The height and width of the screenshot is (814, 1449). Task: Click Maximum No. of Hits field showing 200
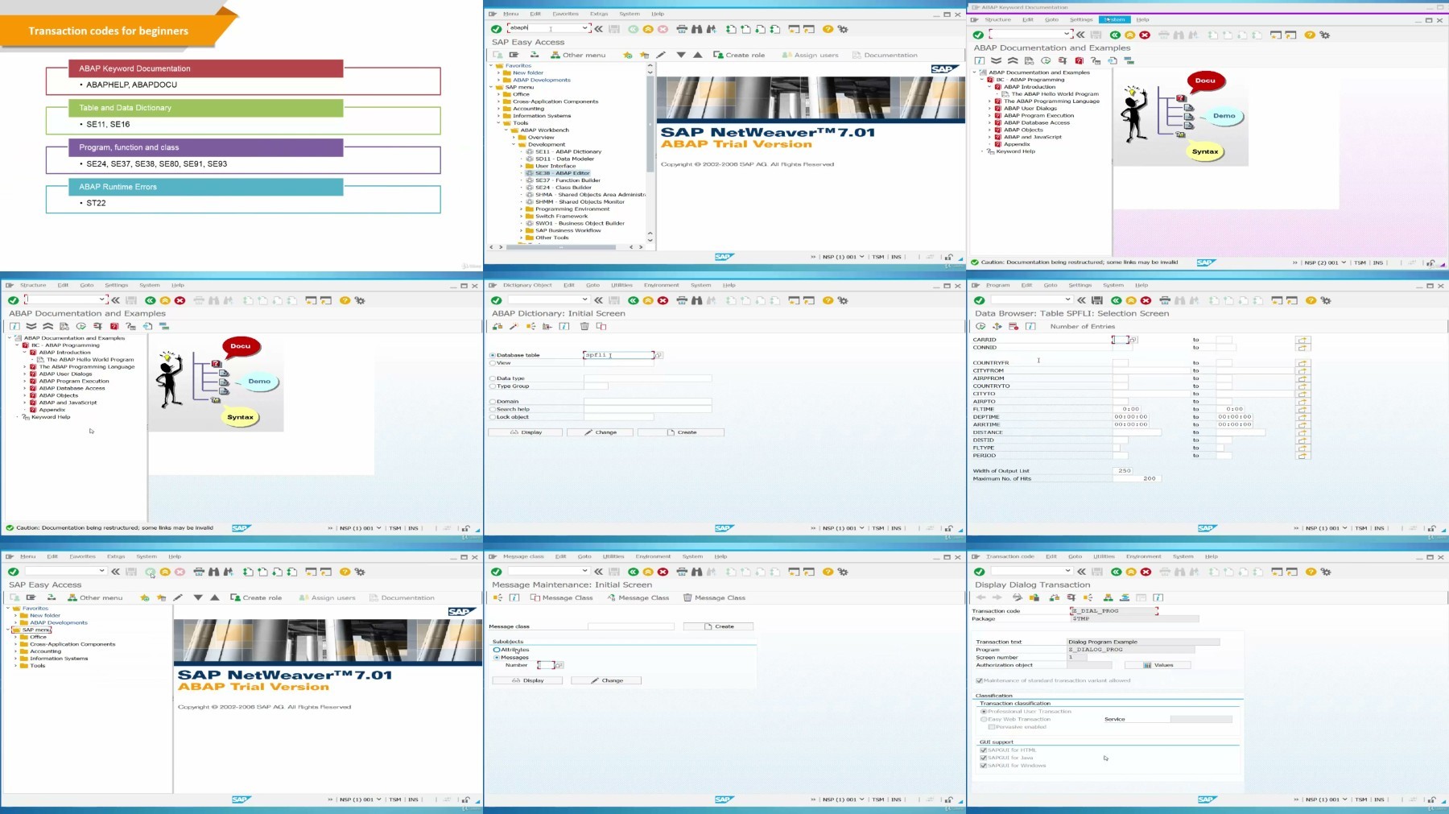(x=1137, y=478)
